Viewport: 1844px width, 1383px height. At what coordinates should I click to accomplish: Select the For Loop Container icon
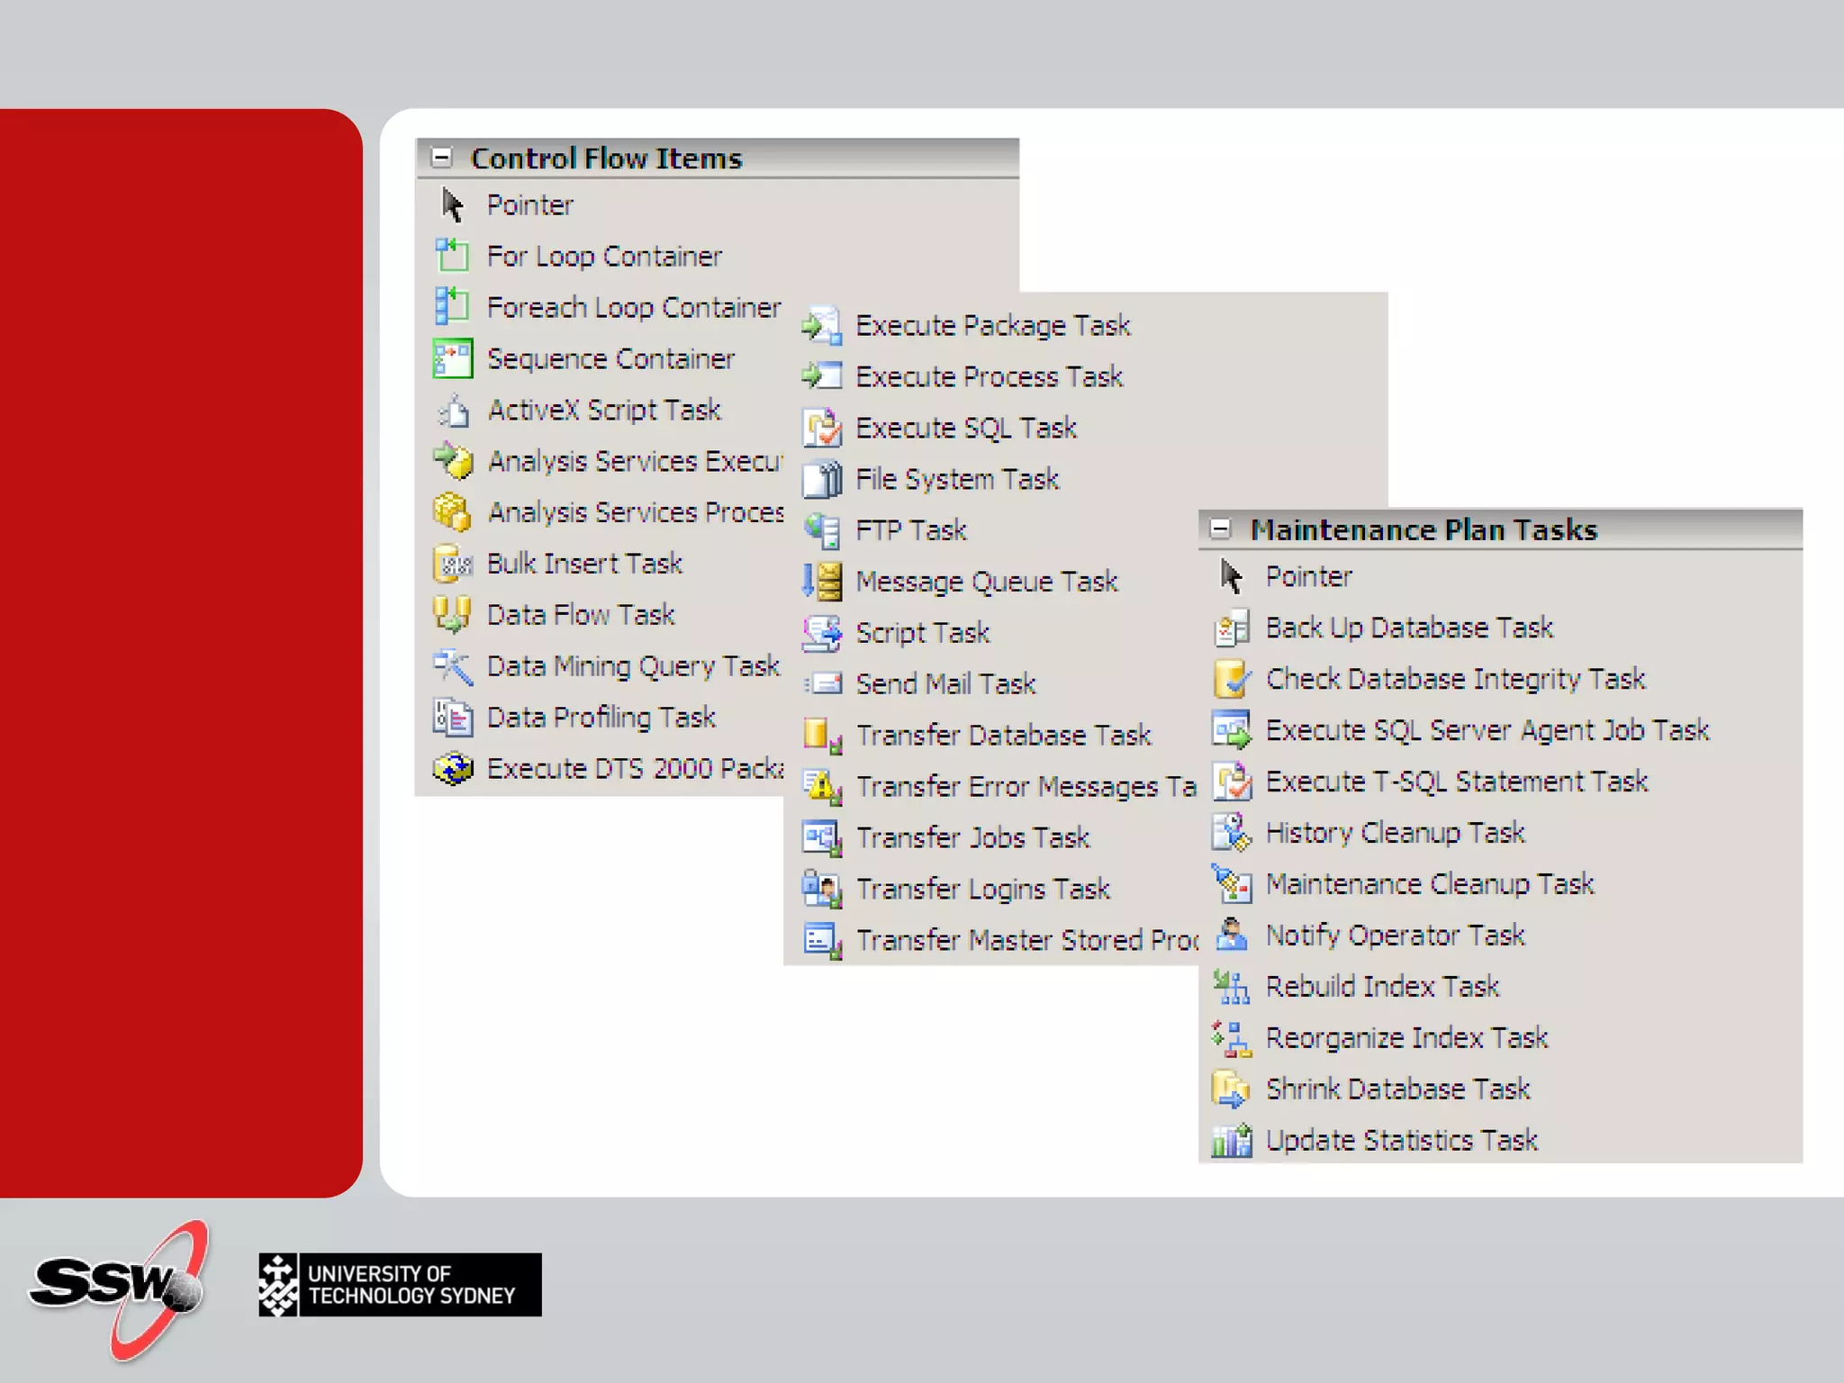(x=452, y=256)
